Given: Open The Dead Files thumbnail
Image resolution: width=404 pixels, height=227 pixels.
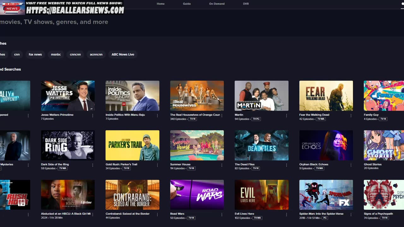Looking at the screenshot, I should click(x=261, y=145).
